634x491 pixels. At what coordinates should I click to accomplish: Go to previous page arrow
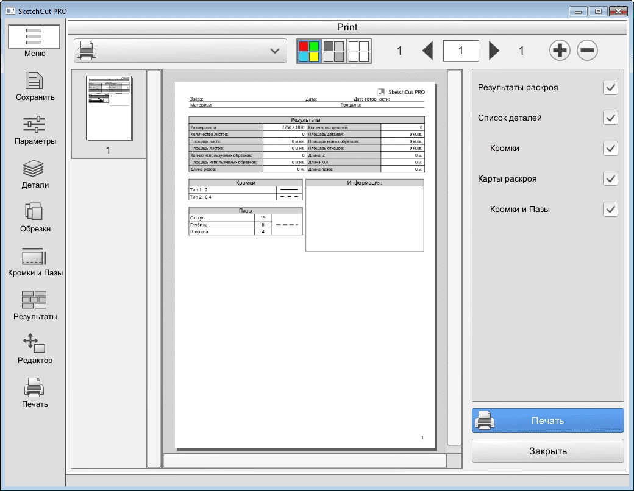(428, 51)
